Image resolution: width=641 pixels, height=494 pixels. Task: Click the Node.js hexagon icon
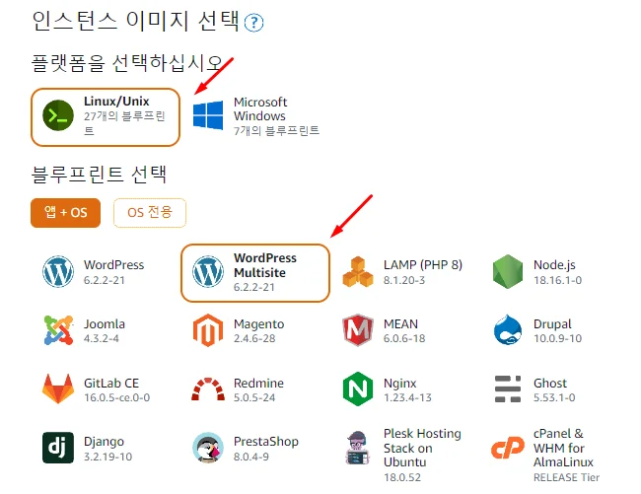tap(508, 272)
